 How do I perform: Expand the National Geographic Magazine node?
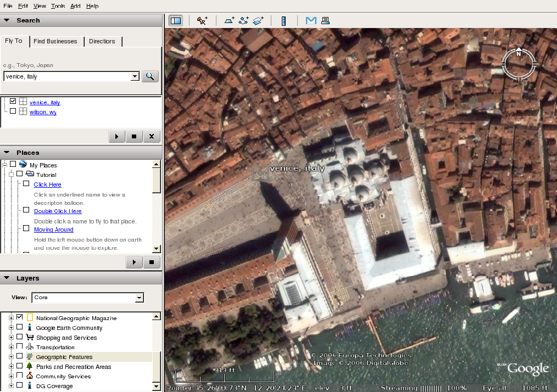[x=11, y=318]
